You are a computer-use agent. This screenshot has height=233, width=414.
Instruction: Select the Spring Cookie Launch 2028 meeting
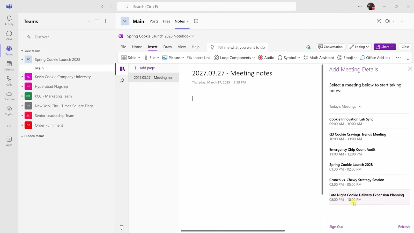point(369,167)
